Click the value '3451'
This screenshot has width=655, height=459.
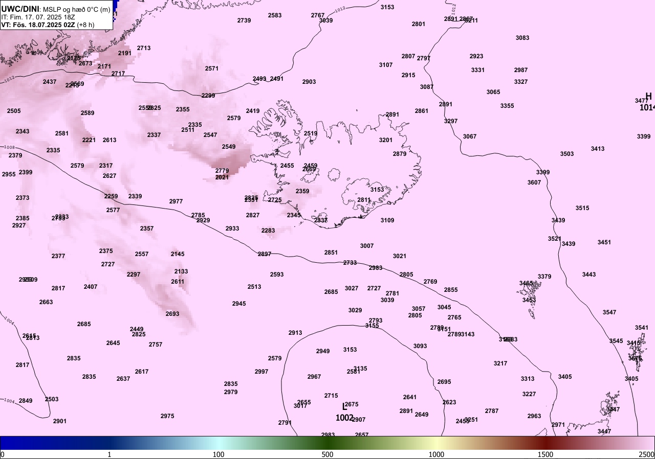click(604, 242)
